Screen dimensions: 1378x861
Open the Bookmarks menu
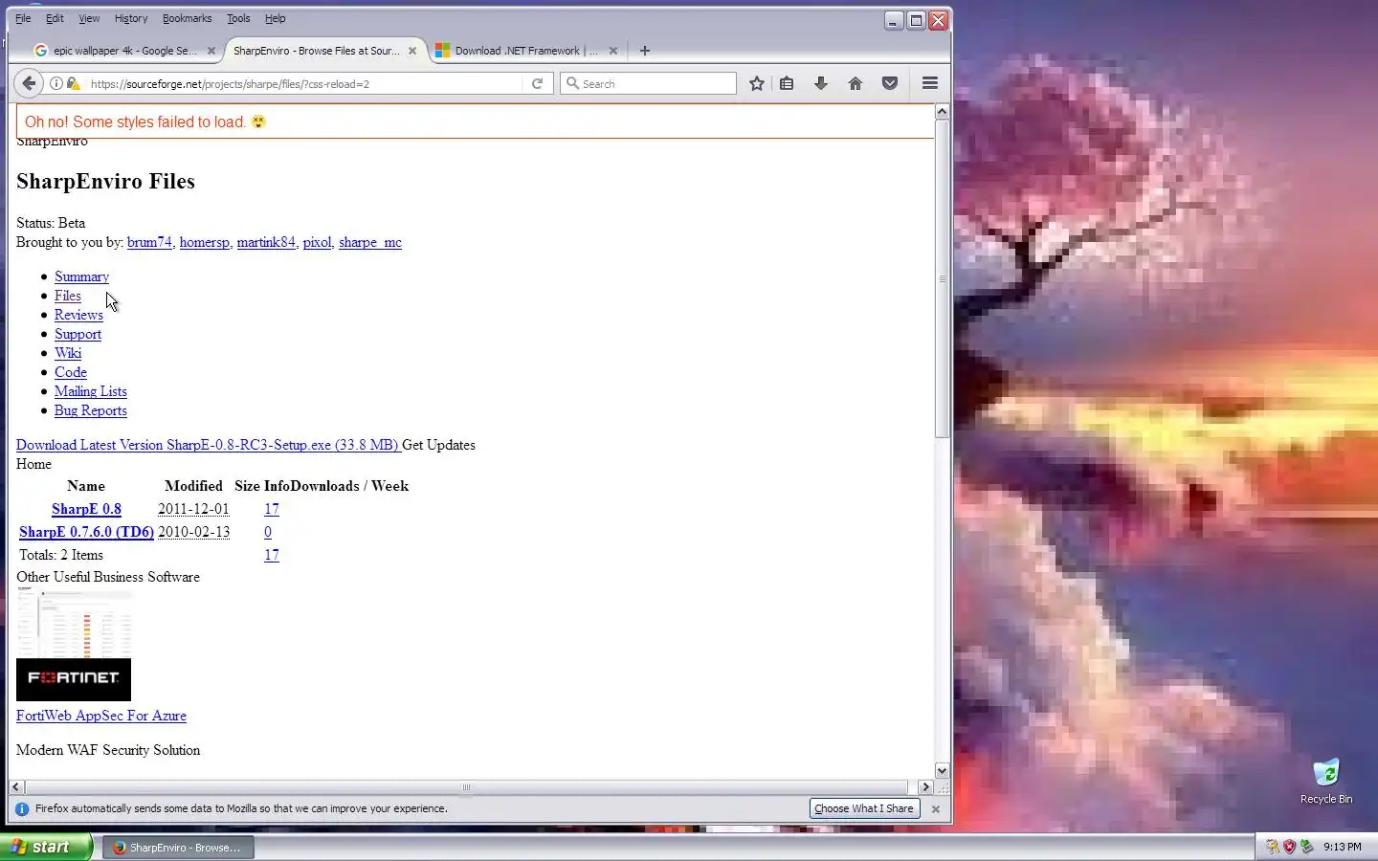tap(187, 18)
